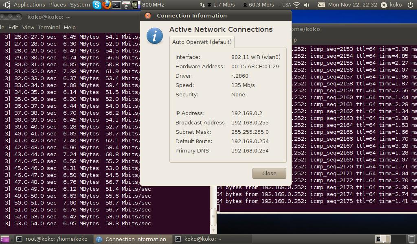Click the terminal vertical scrollbar handle
Image resolution: width=417 pixels, height=244 pixels.
click(x=213, y=218)
